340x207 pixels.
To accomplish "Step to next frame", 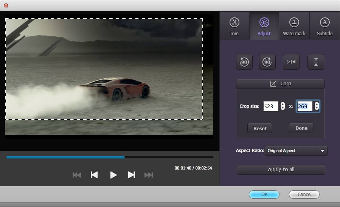I will [131, 175].
